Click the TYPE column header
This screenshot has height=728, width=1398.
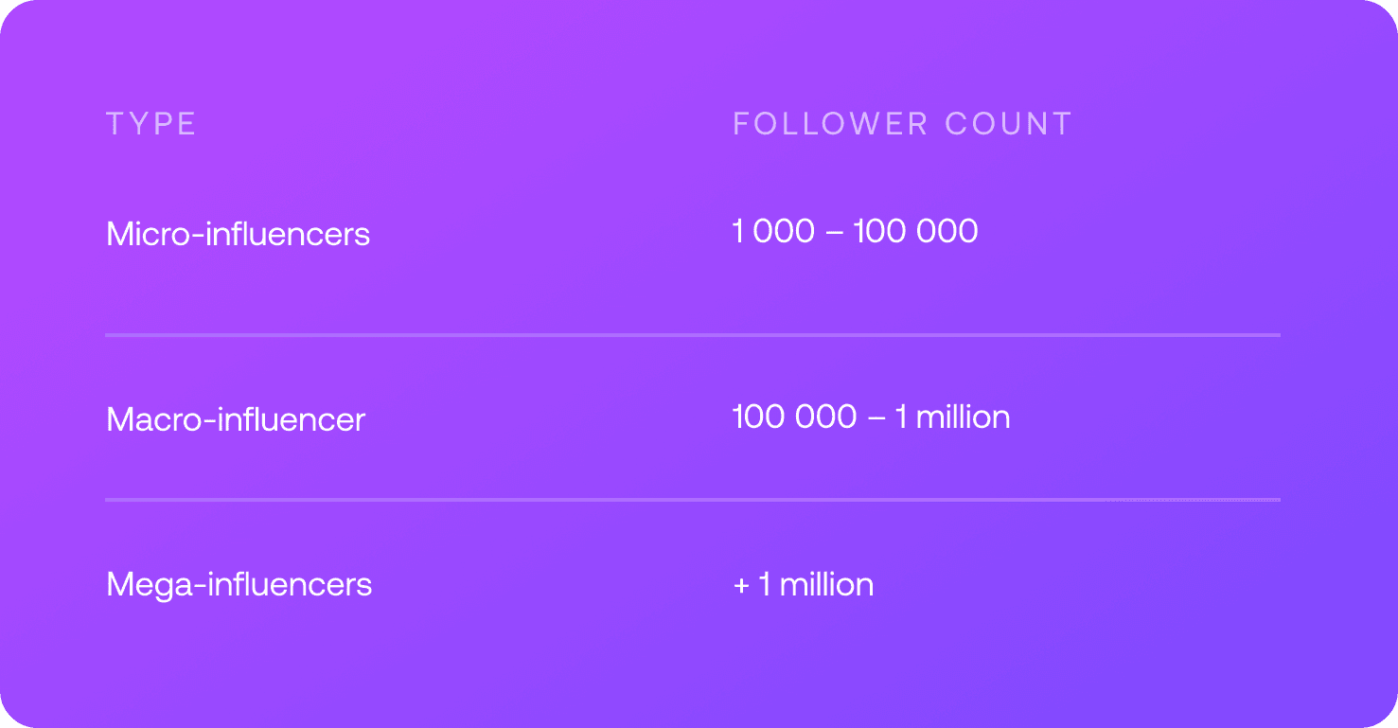coord(151,124)
